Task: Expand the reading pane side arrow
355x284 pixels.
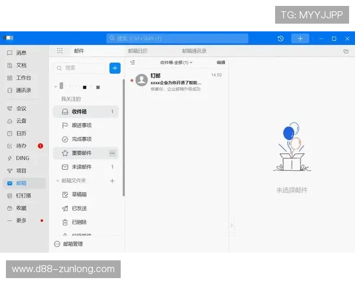Action: tap(231, 225)
